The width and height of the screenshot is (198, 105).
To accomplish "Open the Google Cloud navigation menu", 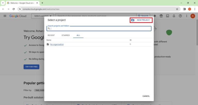I will 5,16.
